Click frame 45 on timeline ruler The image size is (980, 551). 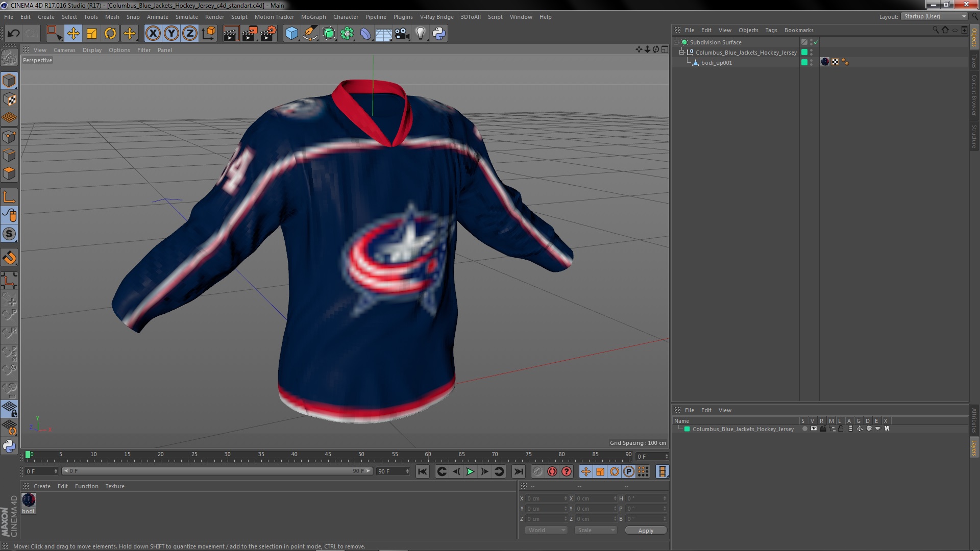pyautogui.click(x=328, y=455)
